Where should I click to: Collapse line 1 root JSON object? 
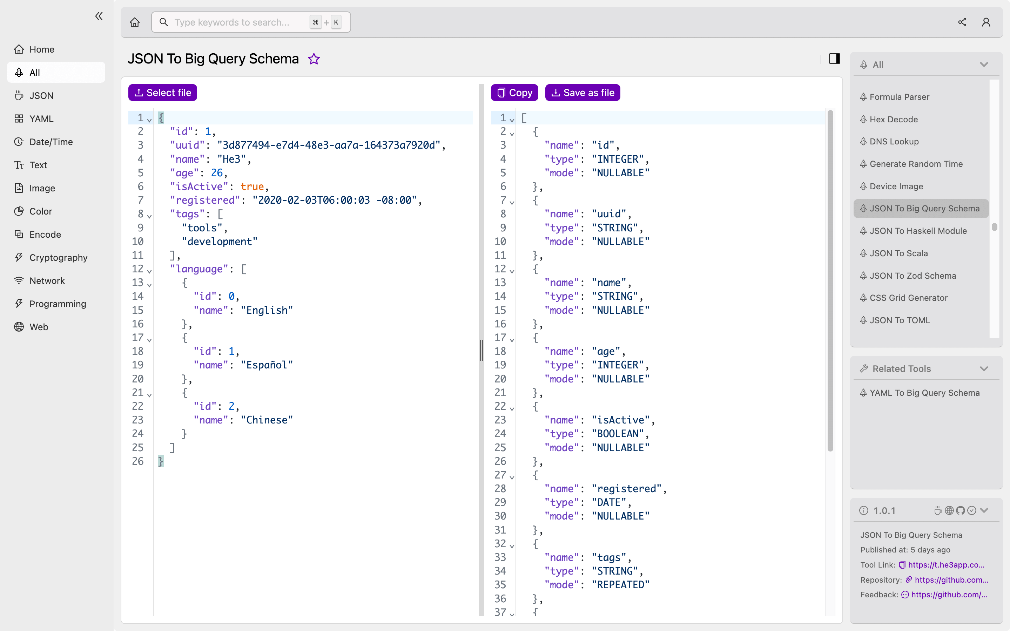coord(149,119)
